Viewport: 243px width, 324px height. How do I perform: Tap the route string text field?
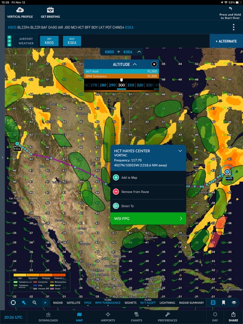70,27
